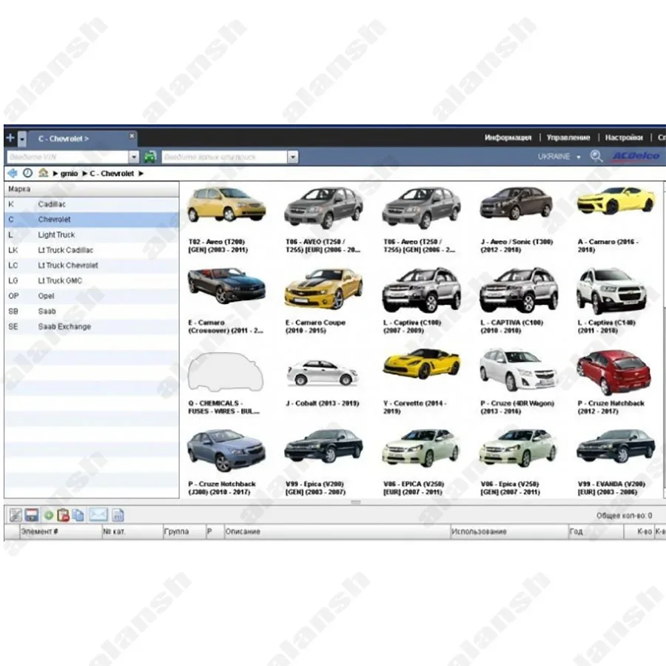This screenshot has width=666, height=666.
Task: Click the search term input field
Action: (x=225, y=157)
